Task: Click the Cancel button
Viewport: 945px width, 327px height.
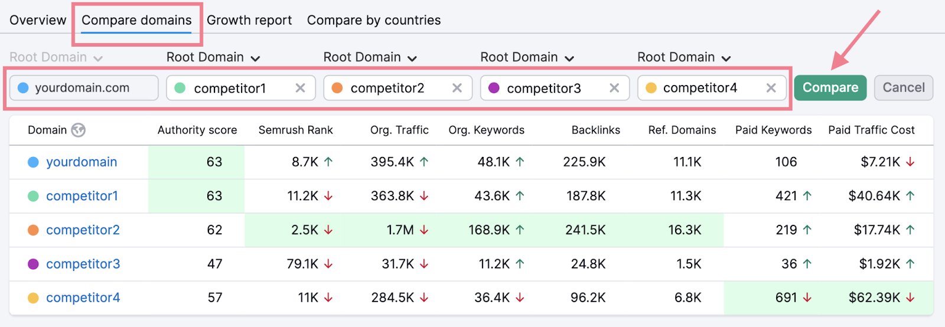Action: tap(903, 88)
